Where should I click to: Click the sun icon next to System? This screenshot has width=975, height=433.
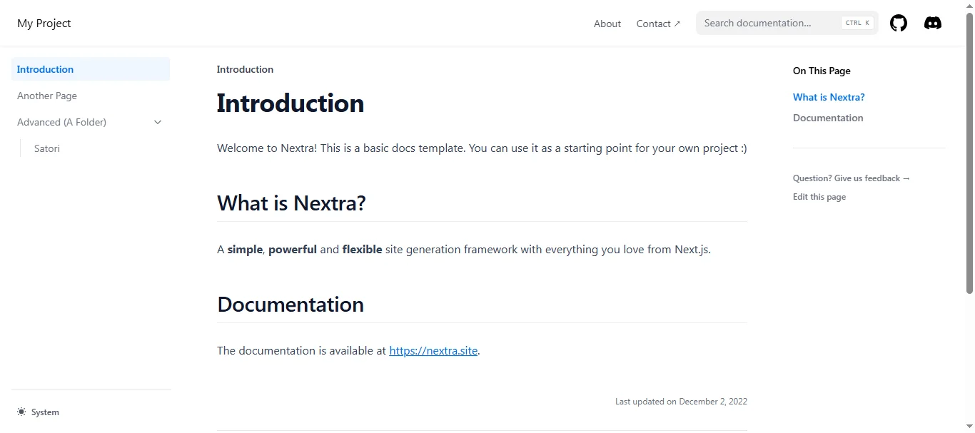[x=20, y=412]
